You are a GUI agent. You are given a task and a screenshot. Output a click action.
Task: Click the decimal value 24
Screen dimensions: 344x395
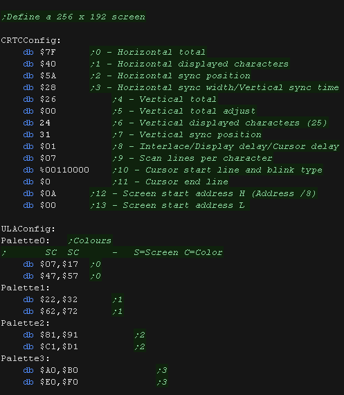coord(45,123)
